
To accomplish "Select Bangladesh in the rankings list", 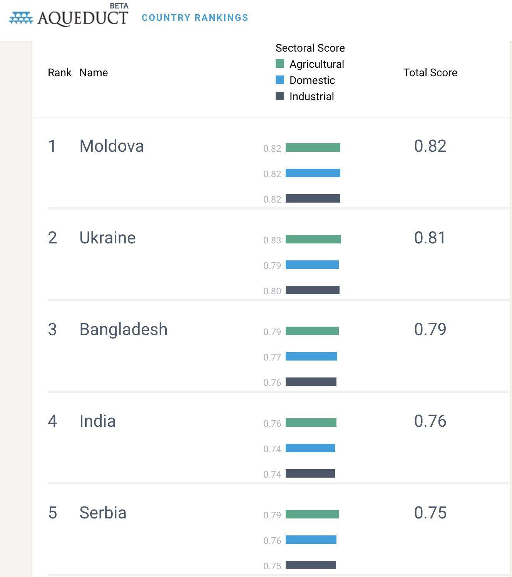I will (x=124, y=329).
